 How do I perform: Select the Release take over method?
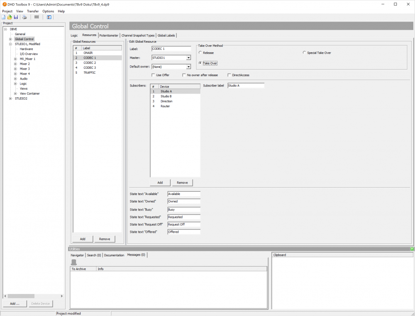(200, 53)
